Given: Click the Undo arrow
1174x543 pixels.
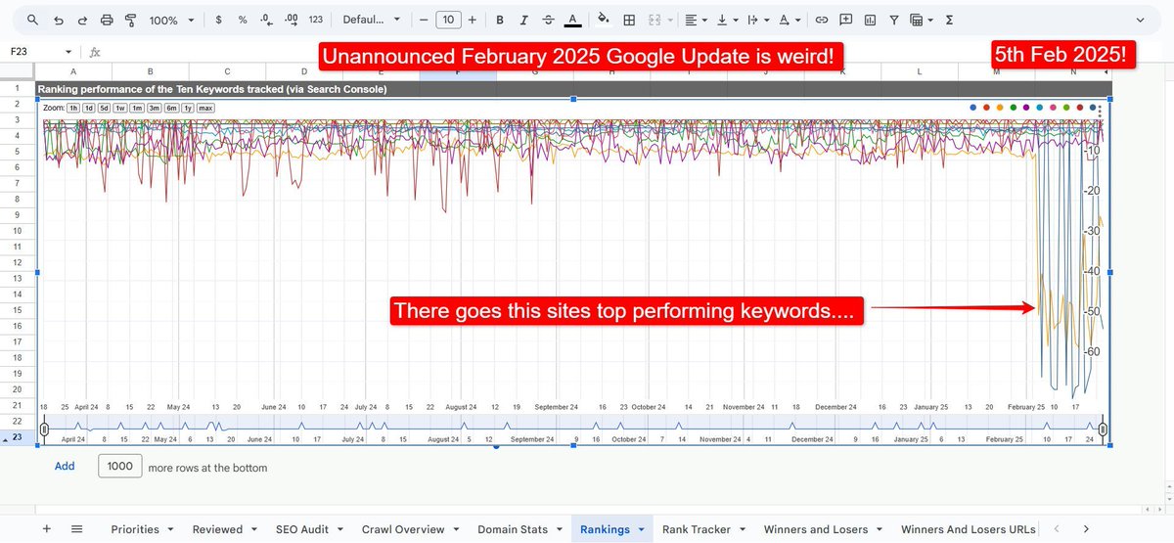Looking at the screenshot, I should 59,20.
